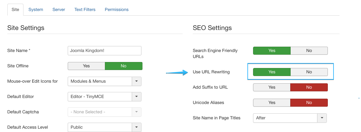
Task: Enable Add Suffix to URL
Action: click(x=272, y=87)
